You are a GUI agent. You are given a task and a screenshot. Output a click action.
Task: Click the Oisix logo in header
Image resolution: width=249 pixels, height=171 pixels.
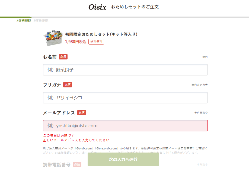97,7
